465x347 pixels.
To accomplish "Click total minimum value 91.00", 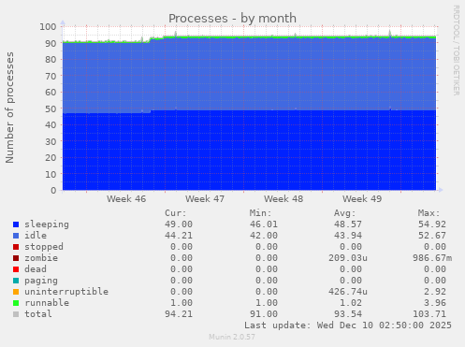I will pyautogui.click(x=264, y=314).
